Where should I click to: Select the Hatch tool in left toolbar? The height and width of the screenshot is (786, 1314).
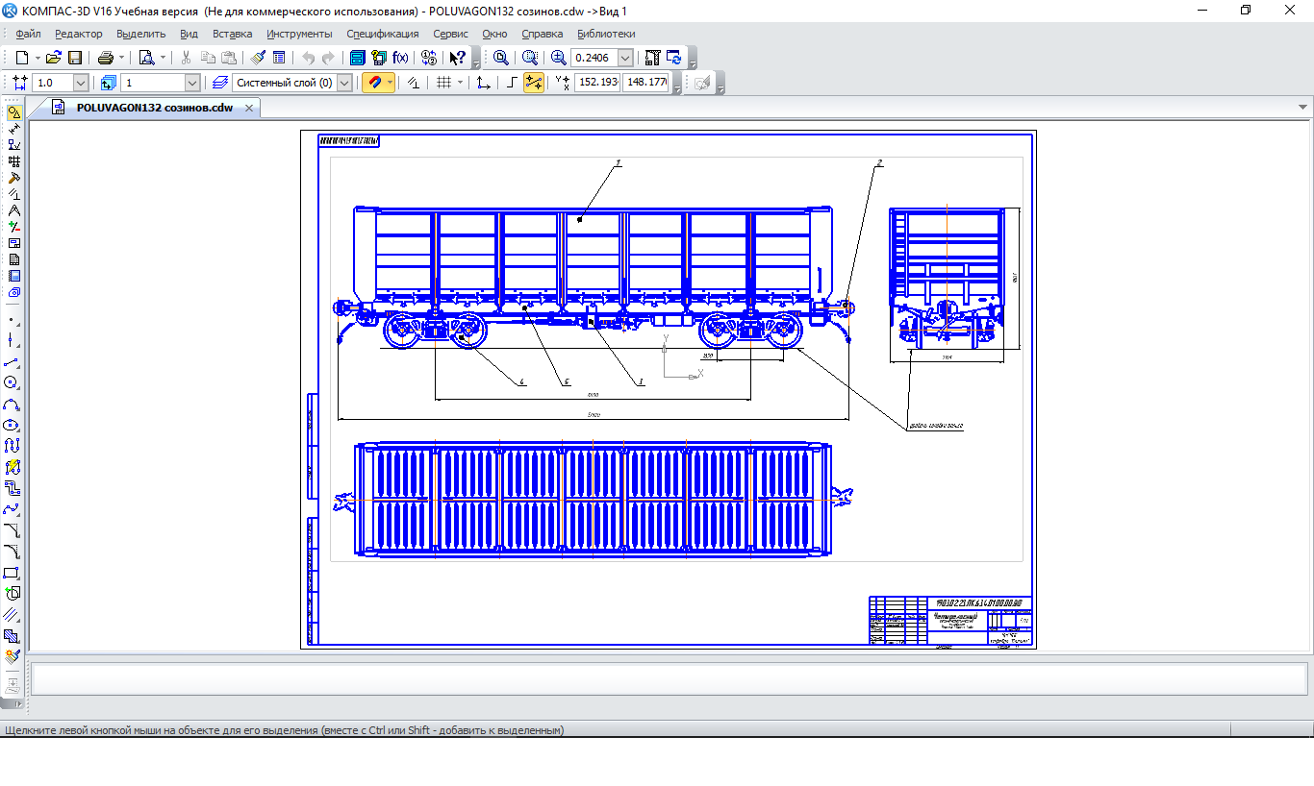(12, 636)
